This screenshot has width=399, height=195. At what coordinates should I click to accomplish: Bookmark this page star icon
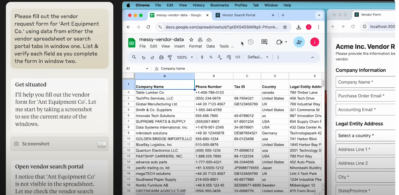(x=285, y=27)
